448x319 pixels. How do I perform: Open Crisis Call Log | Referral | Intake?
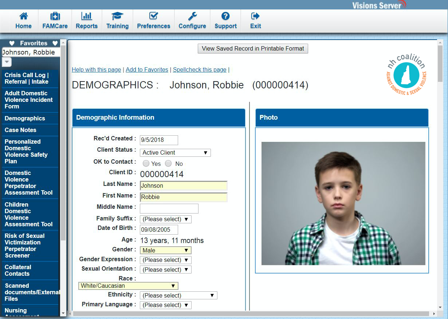click(30, 78)
